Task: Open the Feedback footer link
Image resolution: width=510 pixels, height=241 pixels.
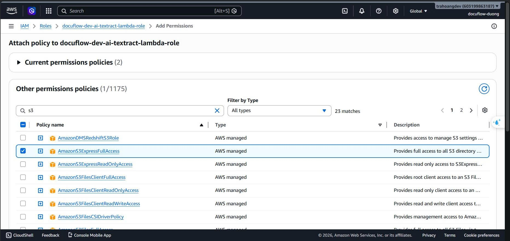Action: pyautogui.click(x=50, y=235)
